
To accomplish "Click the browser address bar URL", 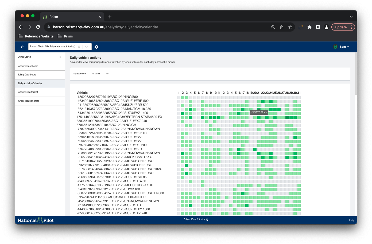I will 105,27.
